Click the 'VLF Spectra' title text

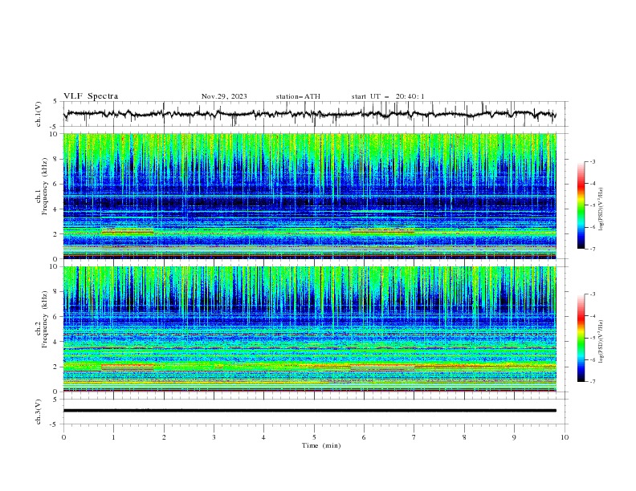click(x=91, y=96)
